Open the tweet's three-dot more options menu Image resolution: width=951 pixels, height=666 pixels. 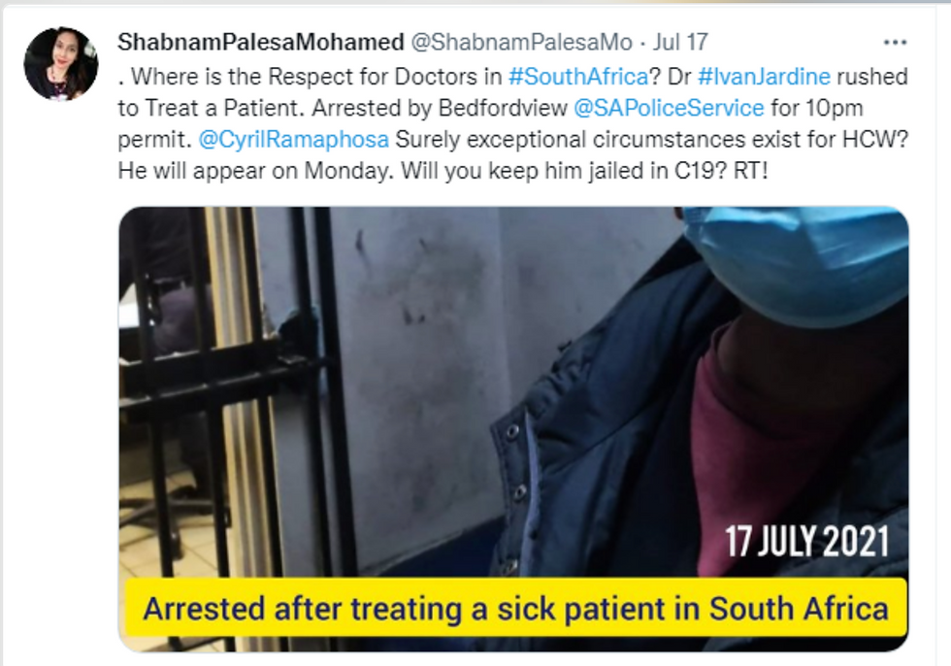pos(895,43)
